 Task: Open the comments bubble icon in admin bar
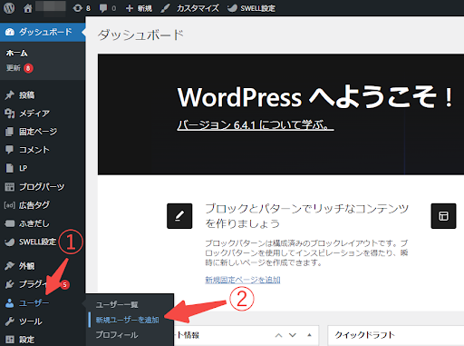pos(103,8)
